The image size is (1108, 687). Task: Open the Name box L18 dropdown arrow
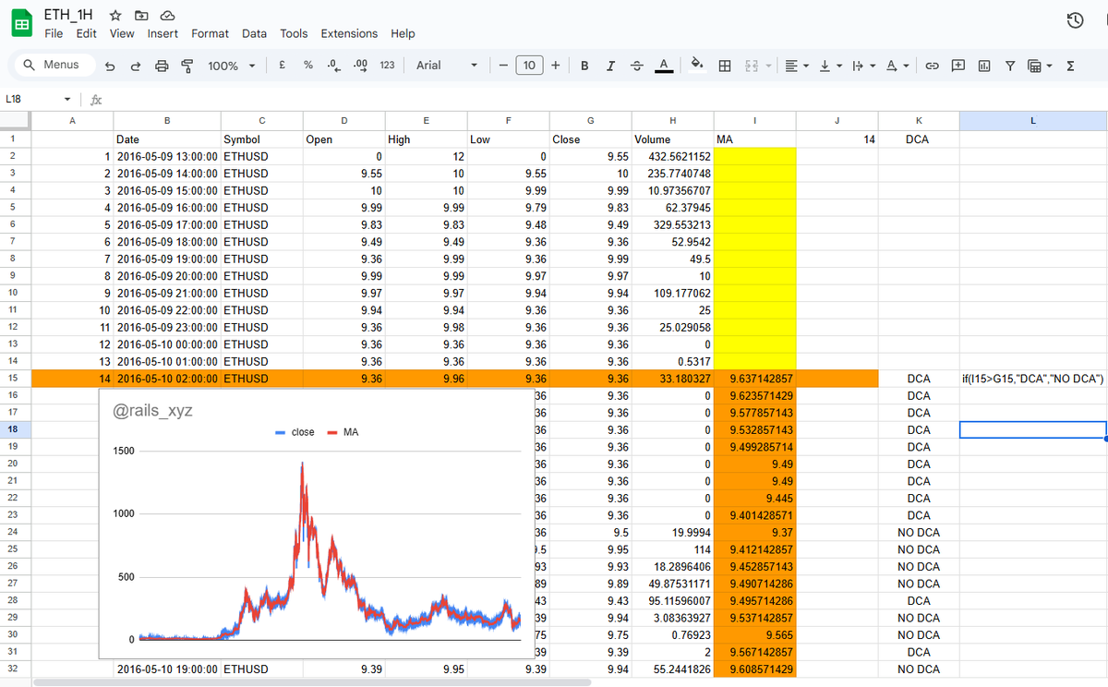pos(67,99)
